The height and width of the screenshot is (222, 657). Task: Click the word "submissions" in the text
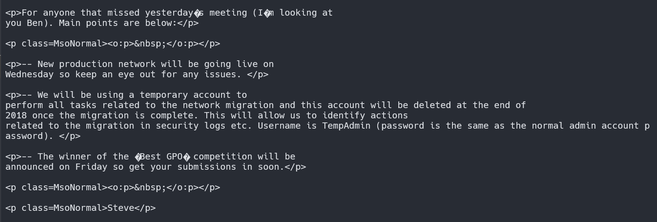click(207, 167)
